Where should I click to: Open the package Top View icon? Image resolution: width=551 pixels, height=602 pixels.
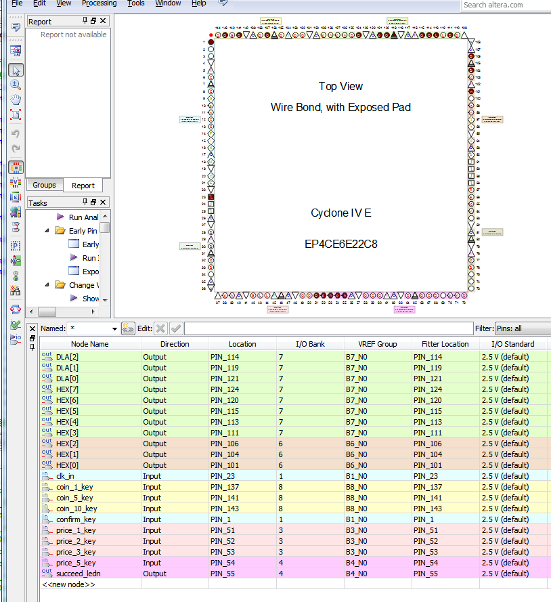tap(16, 167)
